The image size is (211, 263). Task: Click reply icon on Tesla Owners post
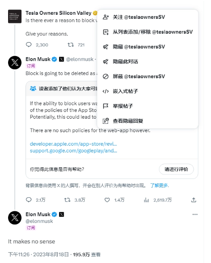pyautogui.click(x=29, y=45)
